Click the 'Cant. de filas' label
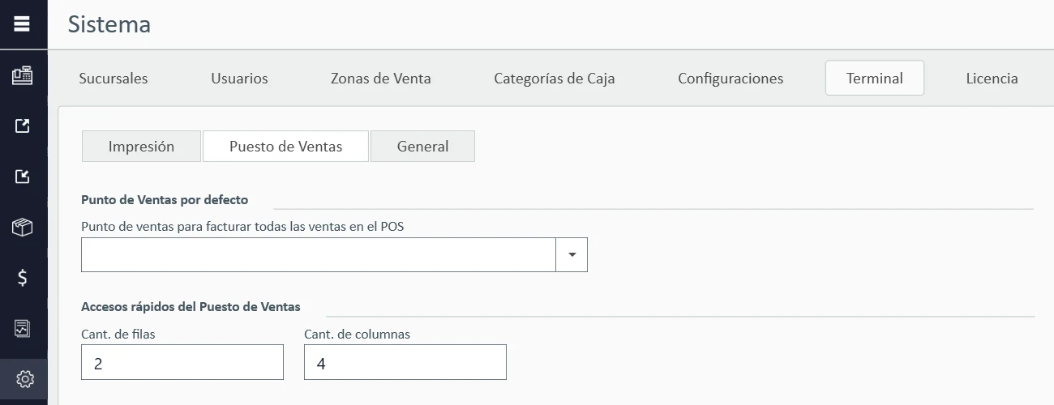The image size is (1054, 405). pyautogui.click(x=118, y=334)
